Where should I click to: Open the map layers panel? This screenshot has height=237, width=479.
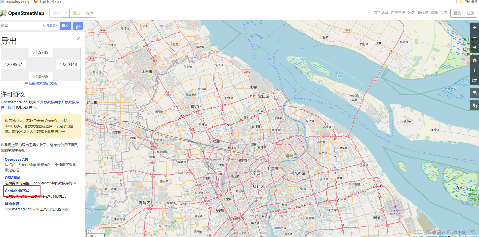(x=474, y=60)
